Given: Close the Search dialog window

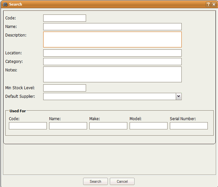Looking at the screenshot, I should coord(214,4).
